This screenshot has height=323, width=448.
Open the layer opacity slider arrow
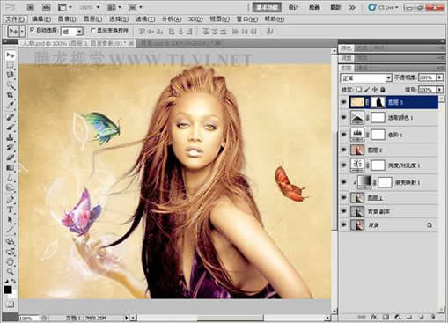point(439,77)
